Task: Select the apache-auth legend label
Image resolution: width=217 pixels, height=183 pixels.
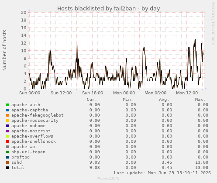Action: (x=26, y=105)
